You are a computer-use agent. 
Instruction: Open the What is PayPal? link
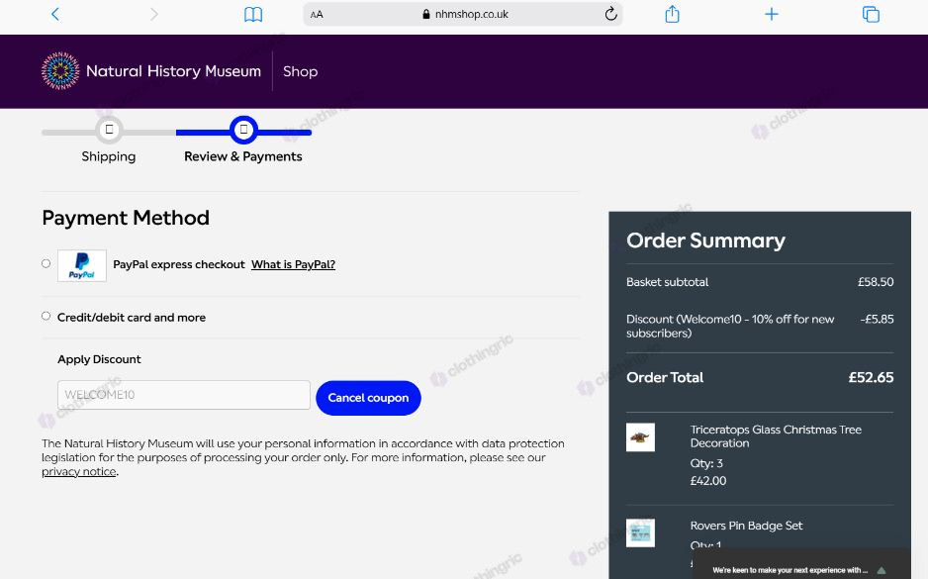pyautogui.click(x=293, y=264)
